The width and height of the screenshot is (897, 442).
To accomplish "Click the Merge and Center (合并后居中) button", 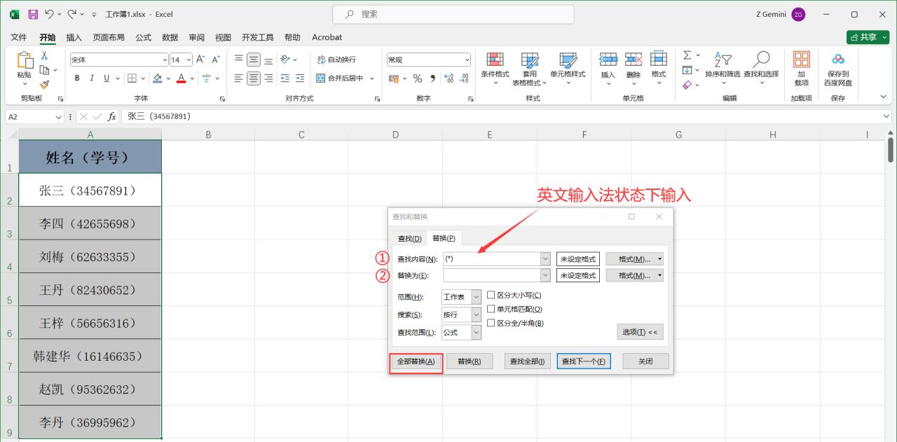I will point(340,78).
